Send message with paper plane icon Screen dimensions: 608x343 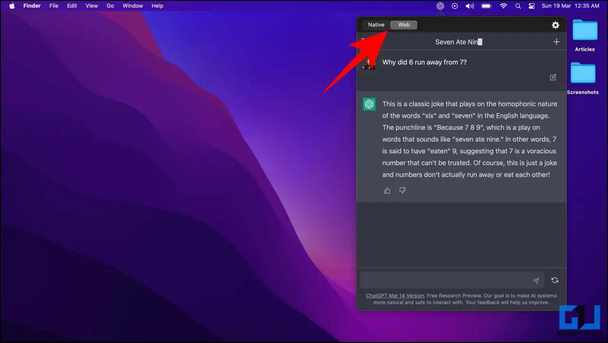[536, 280]
